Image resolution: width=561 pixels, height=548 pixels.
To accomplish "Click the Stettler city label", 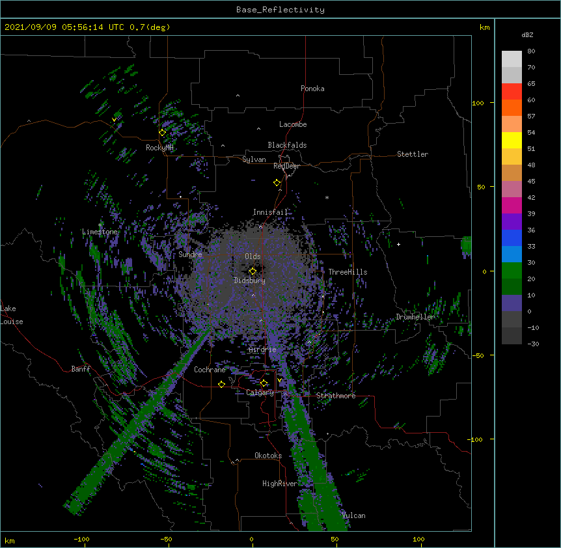I will [413, 154].
